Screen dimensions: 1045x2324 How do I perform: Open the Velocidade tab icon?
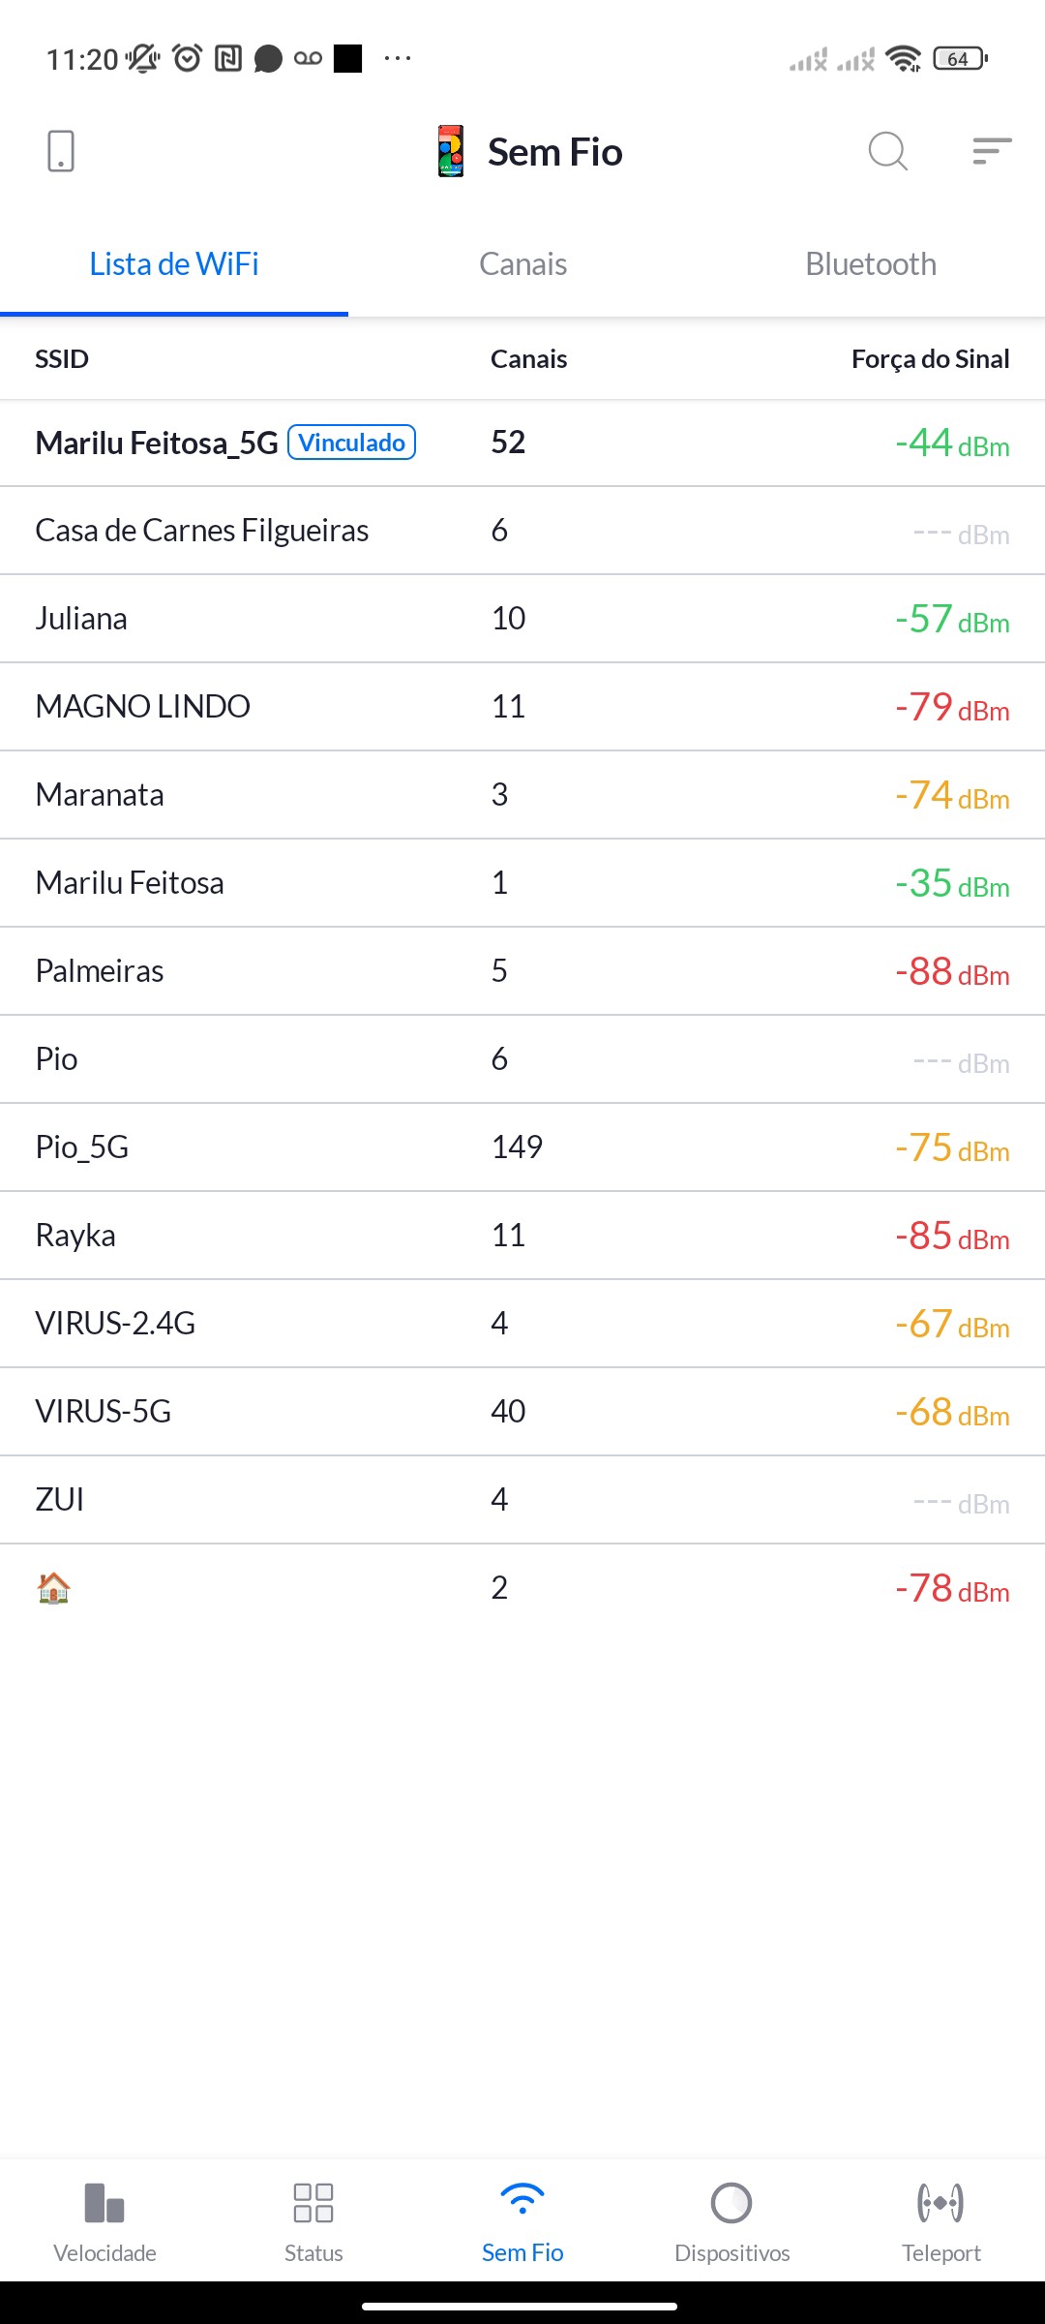click(104, 2203)
